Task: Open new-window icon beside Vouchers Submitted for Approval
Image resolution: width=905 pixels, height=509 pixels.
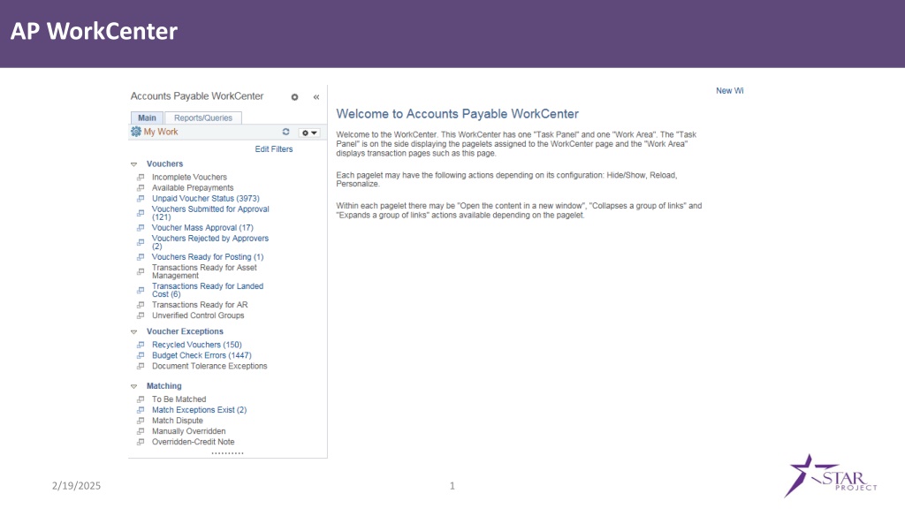Action: [x=141, y=213]
